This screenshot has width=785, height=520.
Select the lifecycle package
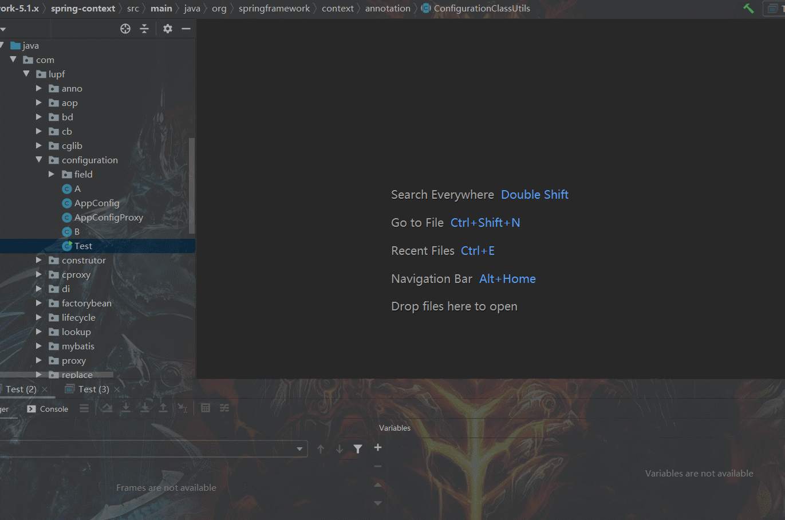(x=78, y=318)
